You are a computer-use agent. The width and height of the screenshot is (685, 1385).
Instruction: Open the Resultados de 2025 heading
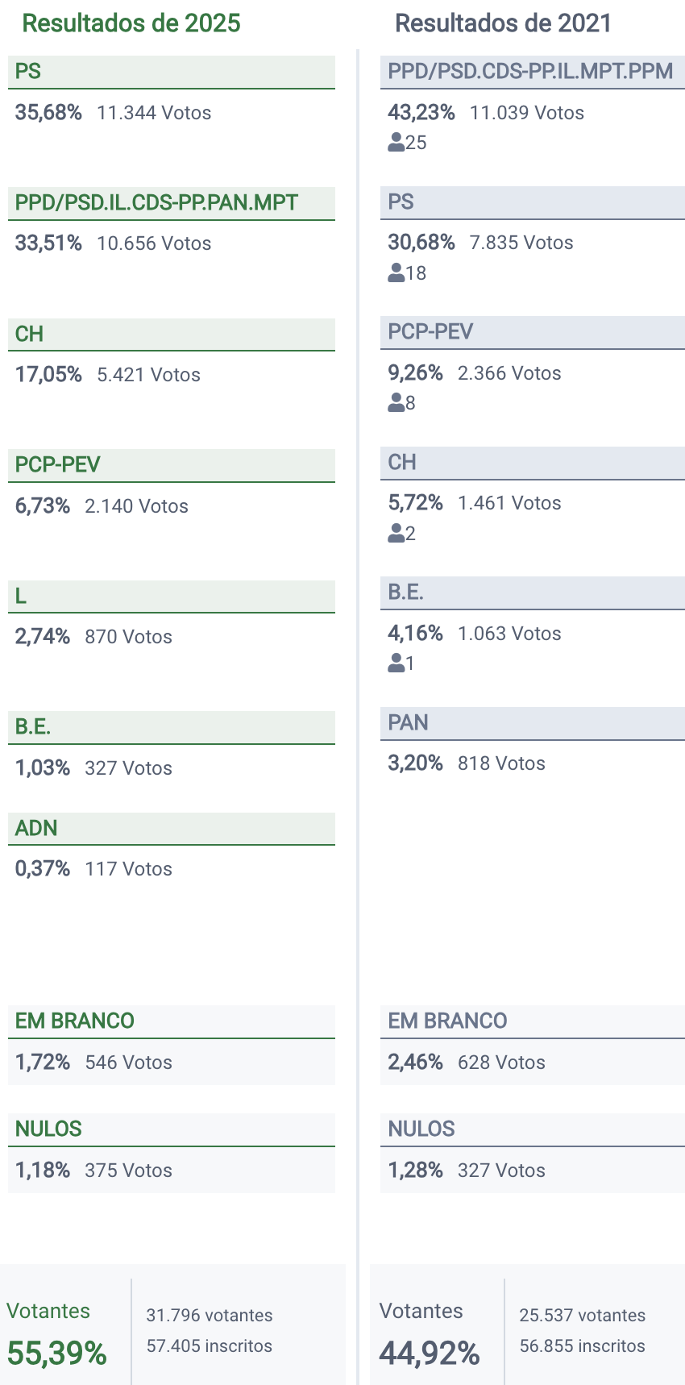click(x=131, y=23)
